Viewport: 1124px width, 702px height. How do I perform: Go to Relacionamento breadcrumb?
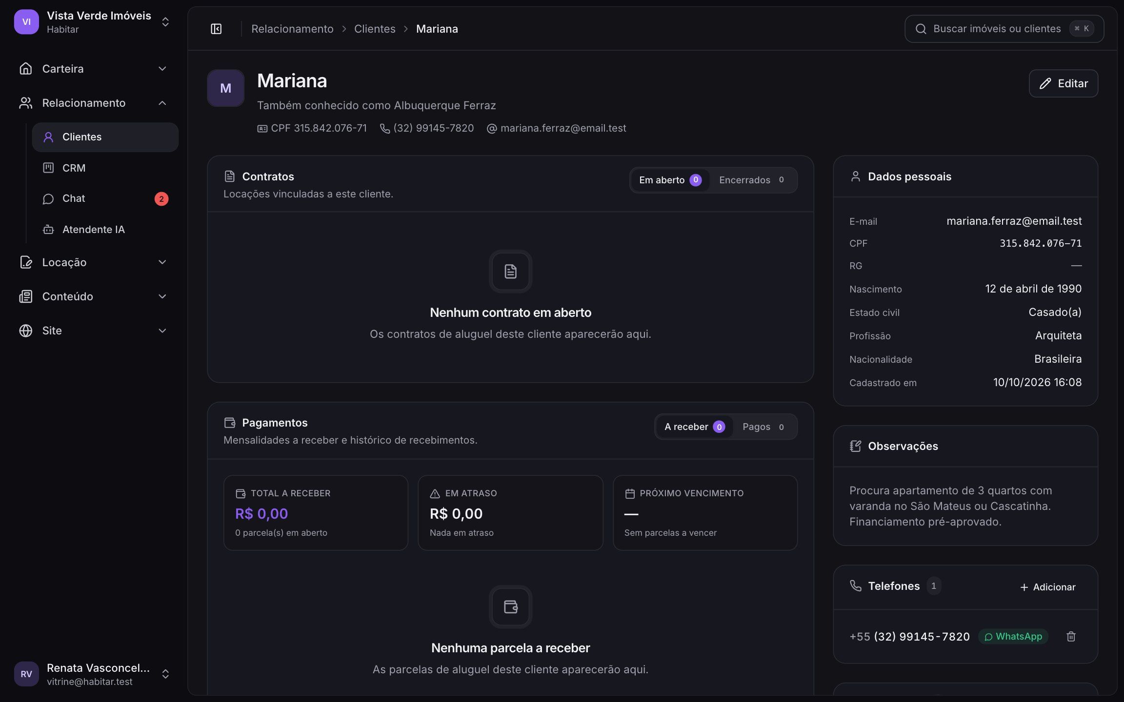coord(292,29)
